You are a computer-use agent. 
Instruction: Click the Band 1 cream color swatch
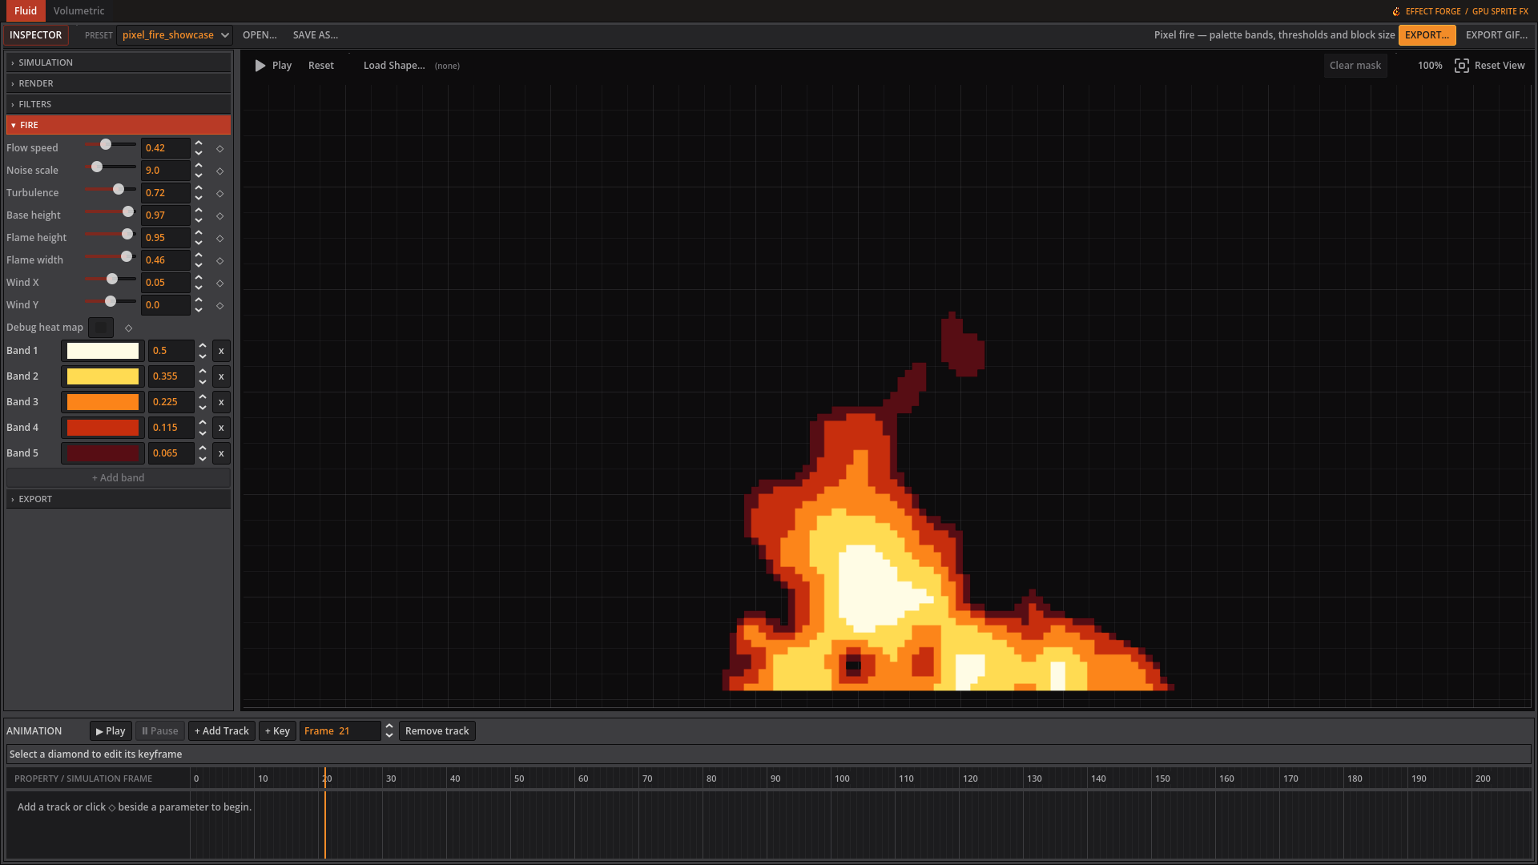(x=103, y=351)
